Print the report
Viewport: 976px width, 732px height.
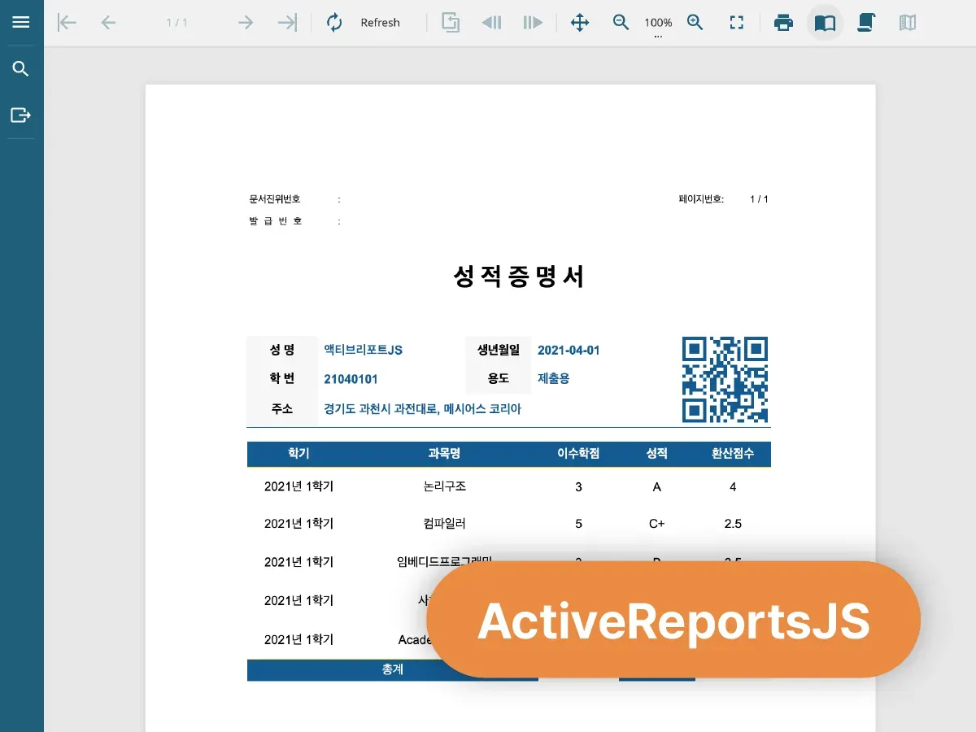(783, 23)
